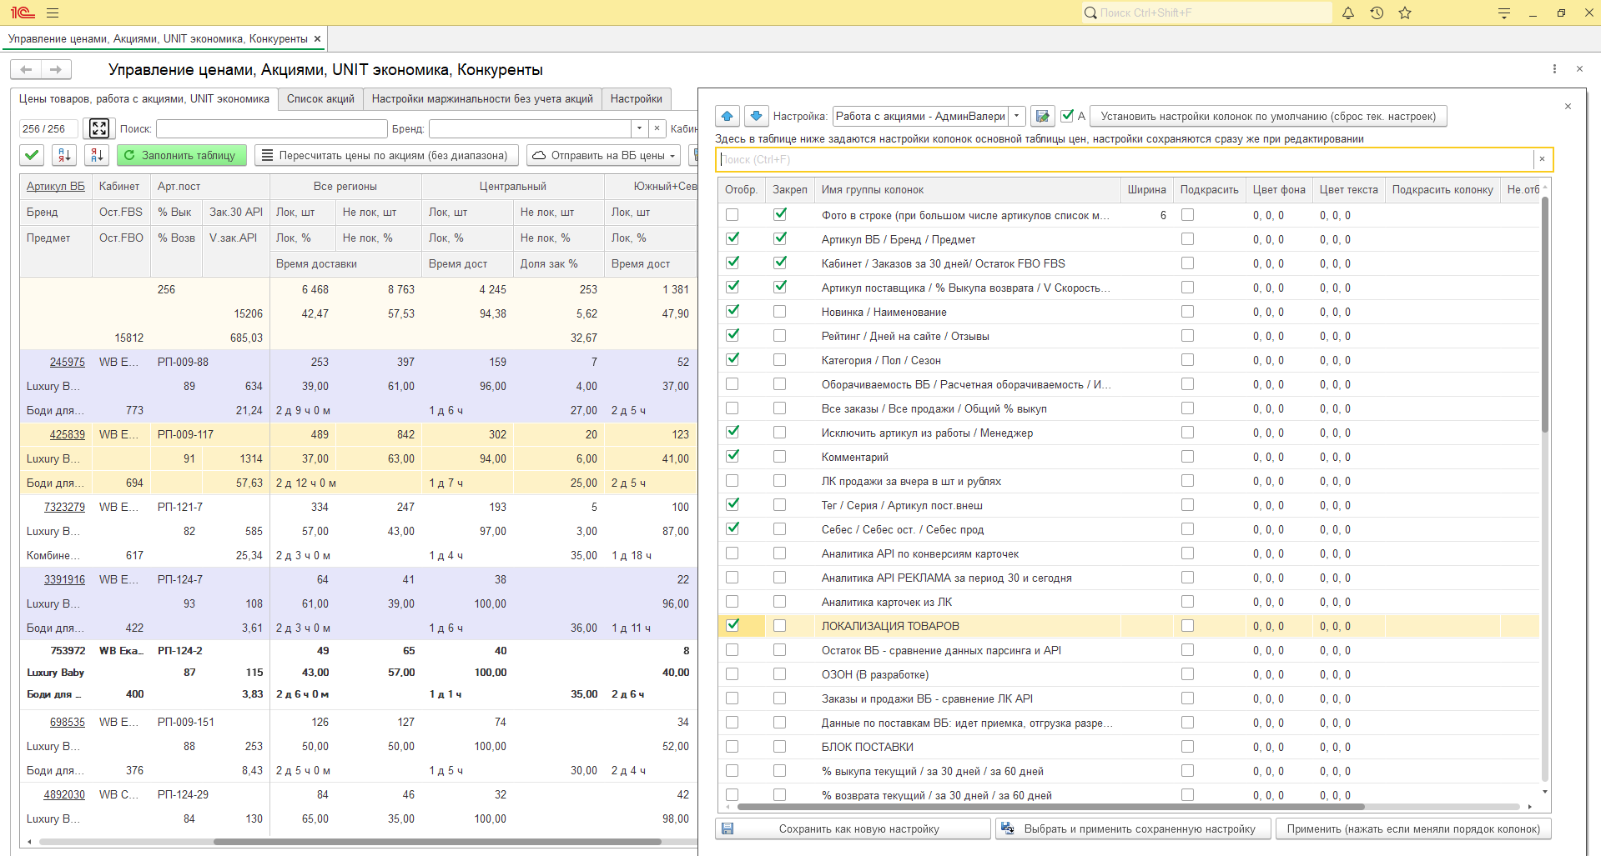Sort ascending with the А-Я icon

click(x=64, y=155)
